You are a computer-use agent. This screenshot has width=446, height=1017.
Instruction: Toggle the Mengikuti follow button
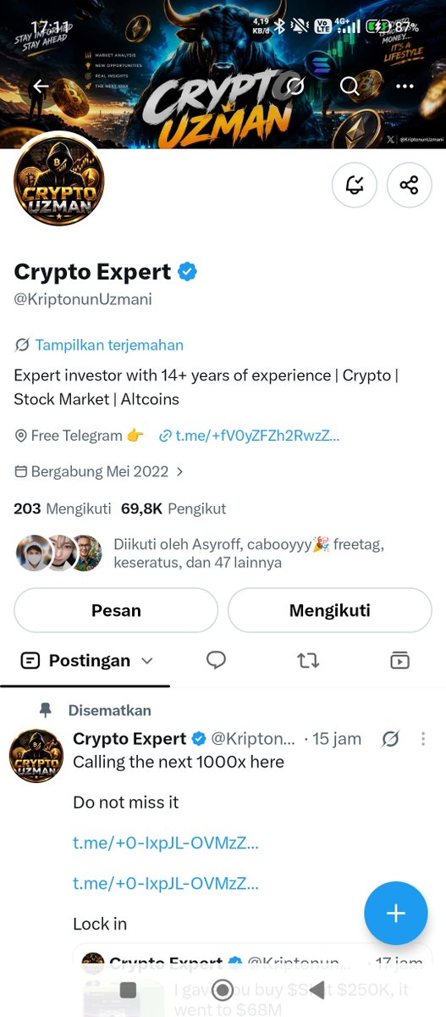point(330,610)
